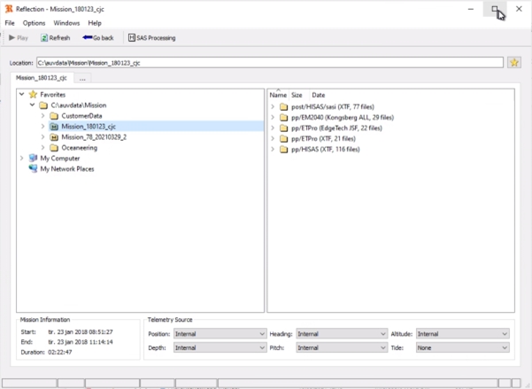Expand the My Computer node
Viewport: 532px width, 389px height.
point(22,158)
